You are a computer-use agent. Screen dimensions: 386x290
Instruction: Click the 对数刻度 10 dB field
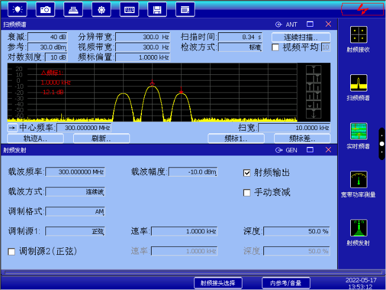(x=56, y=57)
